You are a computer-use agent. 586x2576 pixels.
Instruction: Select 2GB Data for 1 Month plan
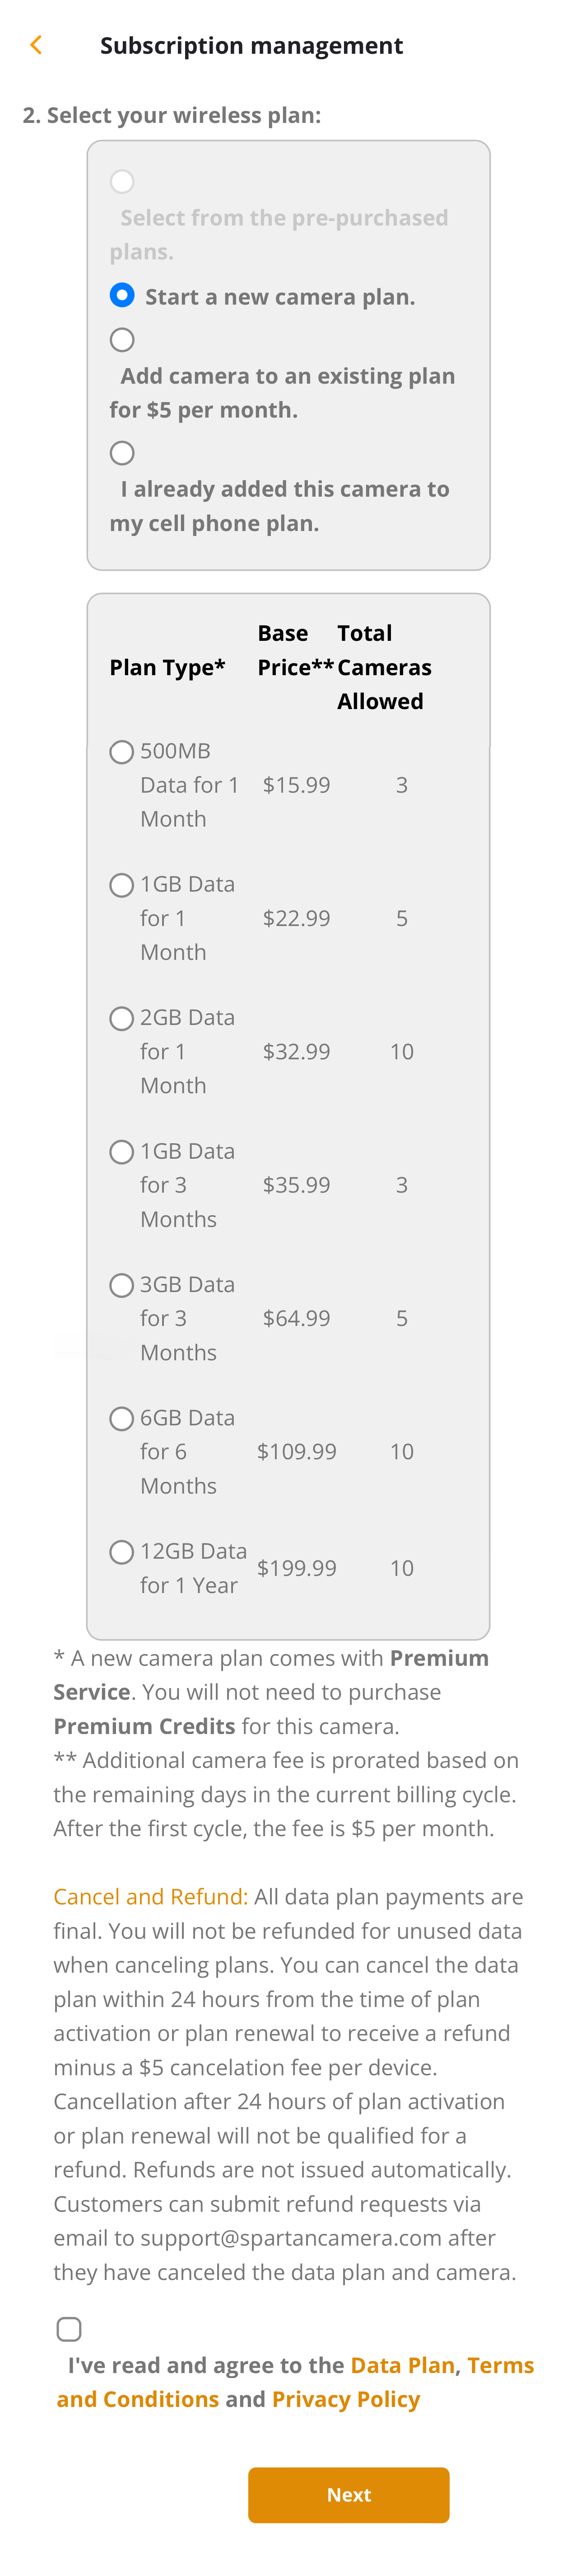point(122,1018)
